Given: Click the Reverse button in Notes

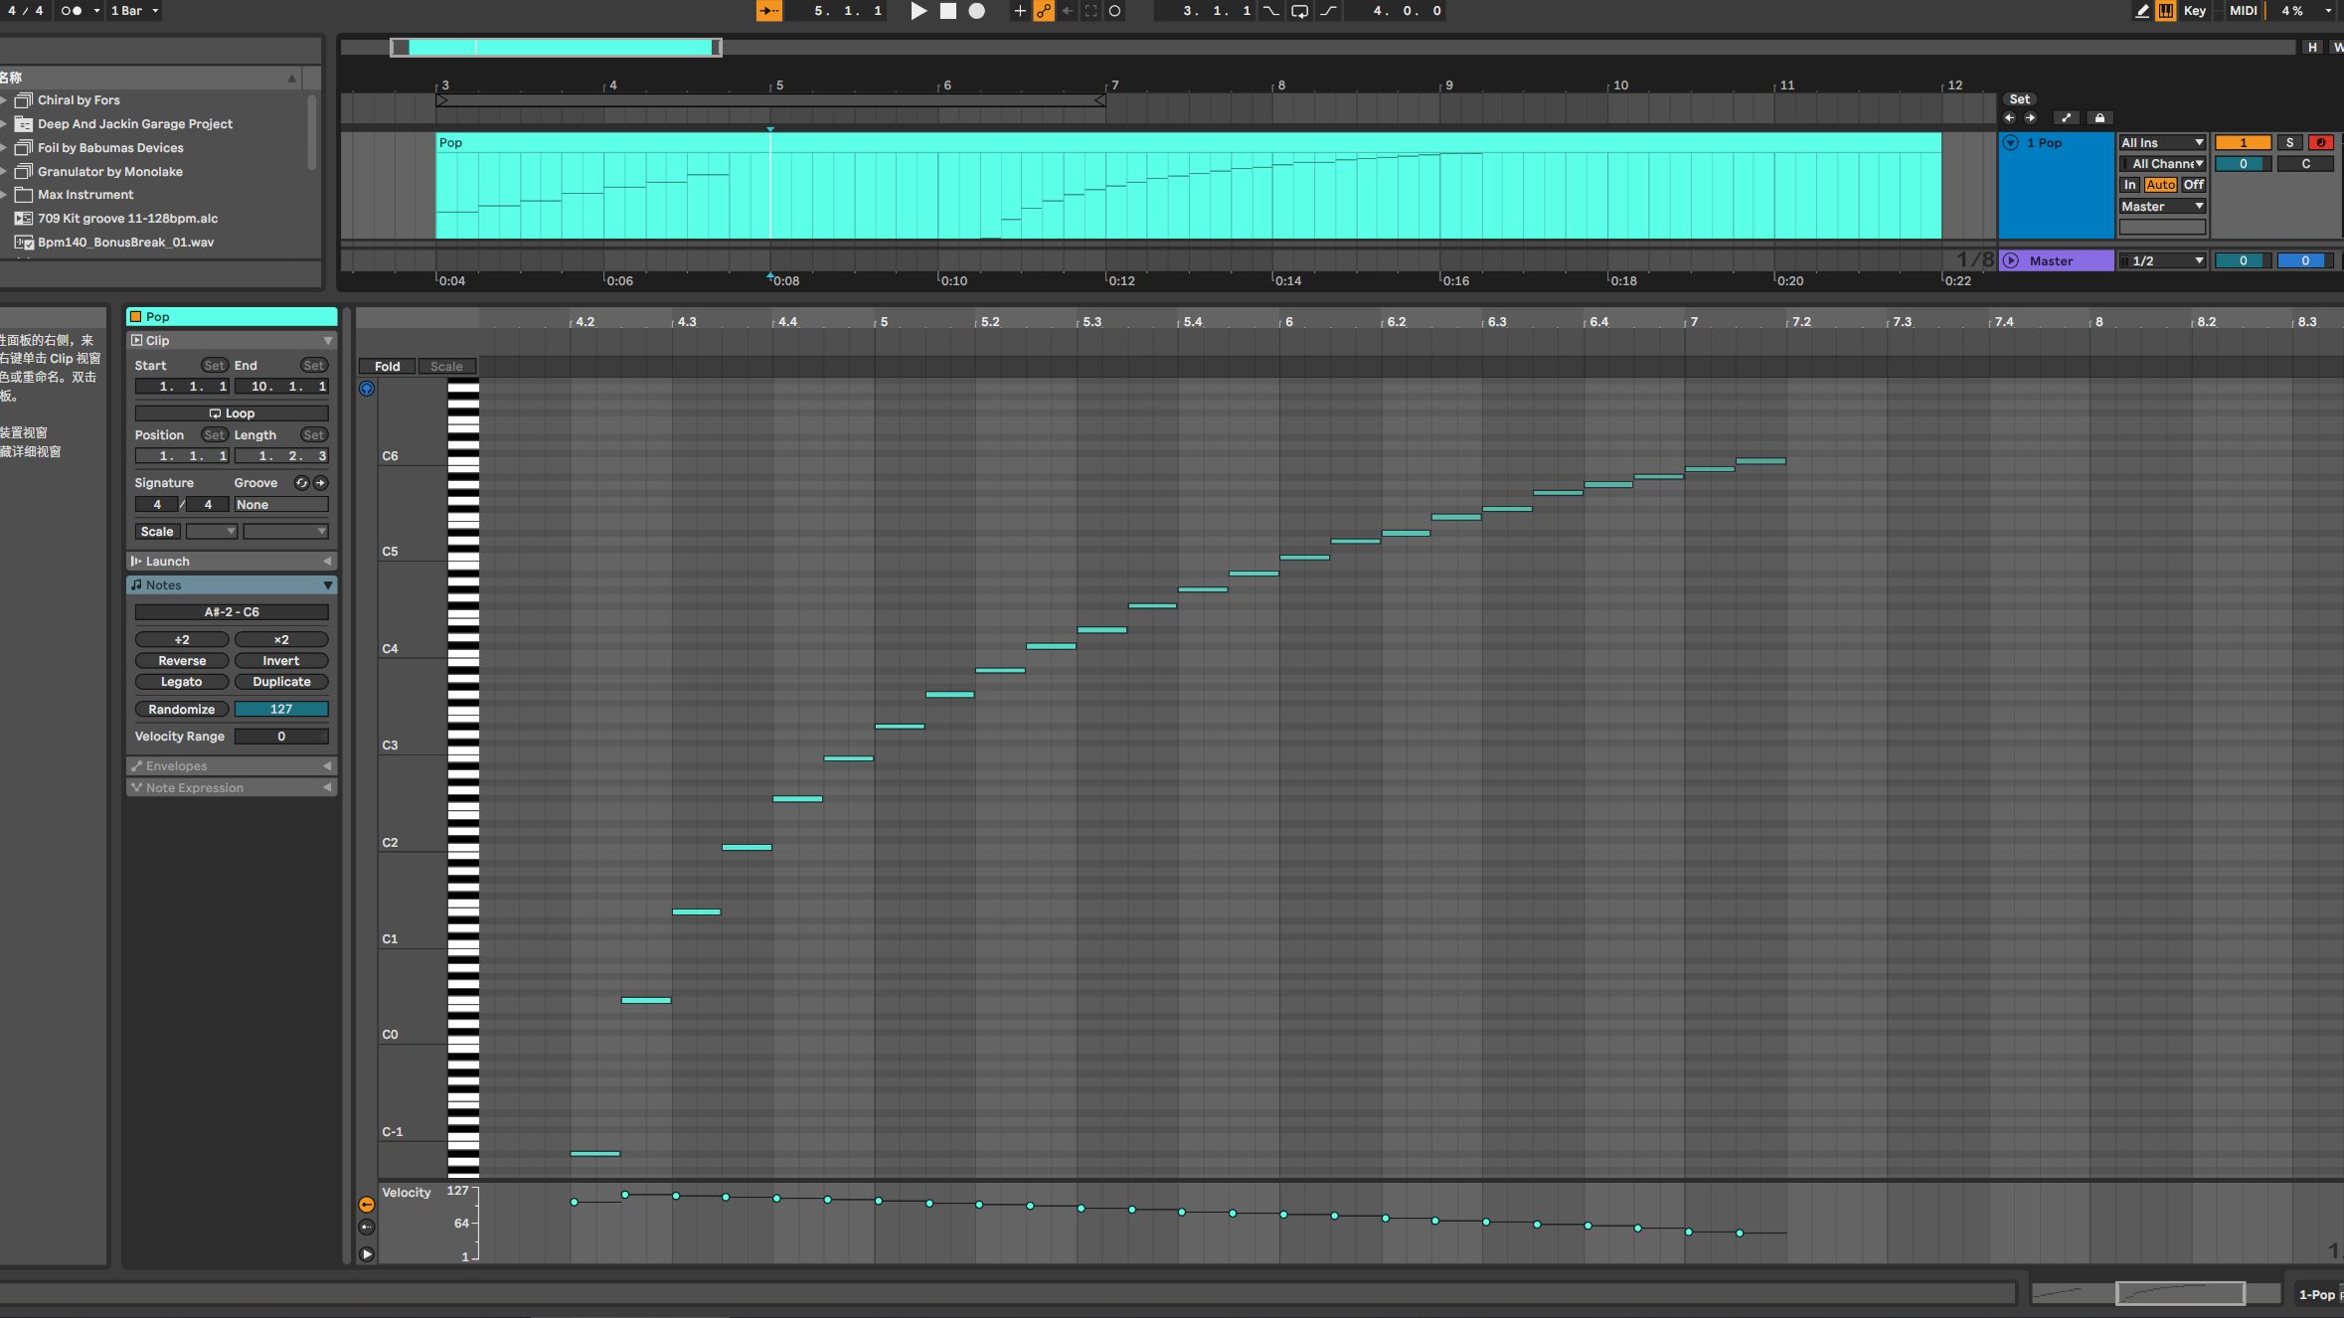Looking at the screenshot, I should (x=180, y=660).
